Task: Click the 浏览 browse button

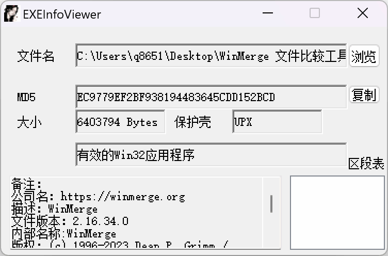Action: point(364,56)
